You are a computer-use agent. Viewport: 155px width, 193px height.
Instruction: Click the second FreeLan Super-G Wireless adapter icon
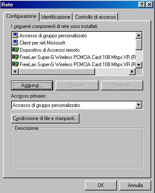click(15, 64)
